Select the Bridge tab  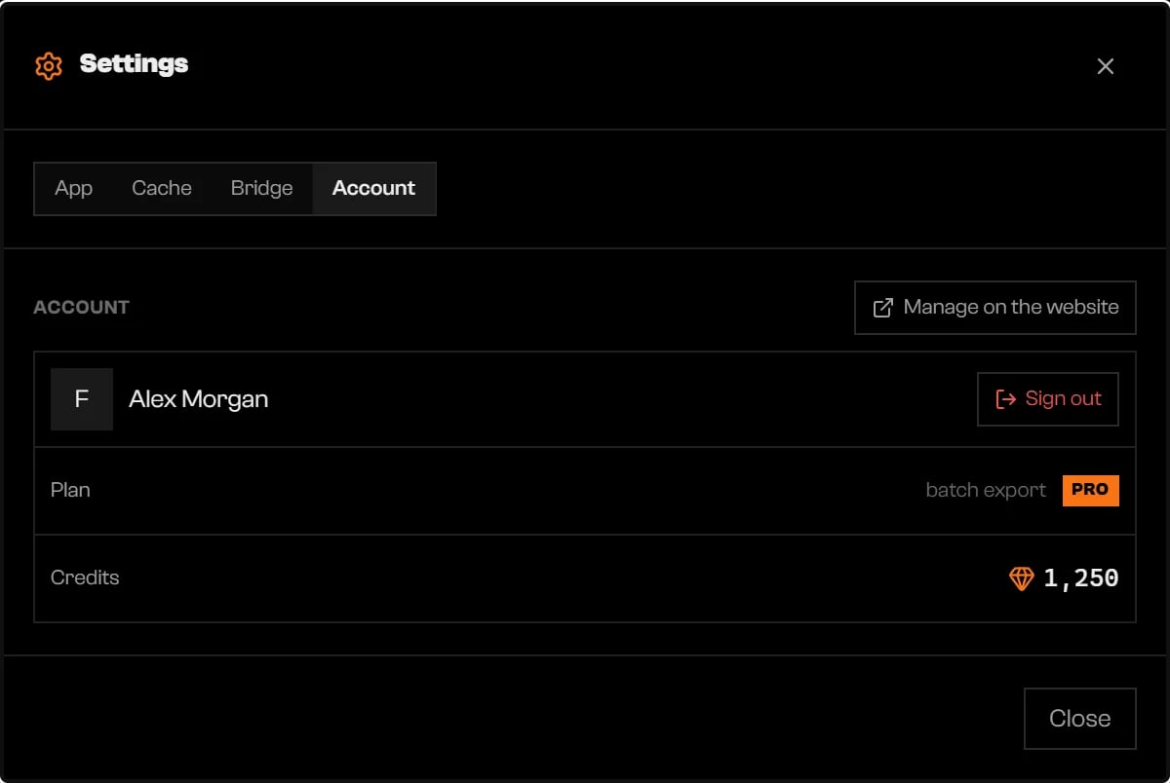[x=262, y=188]
